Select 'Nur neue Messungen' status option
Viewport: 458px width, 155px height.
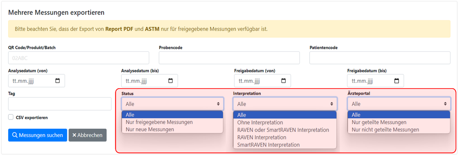coord(150,129)
